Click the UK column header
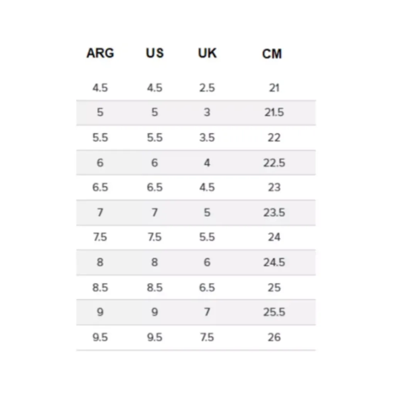 207,53
